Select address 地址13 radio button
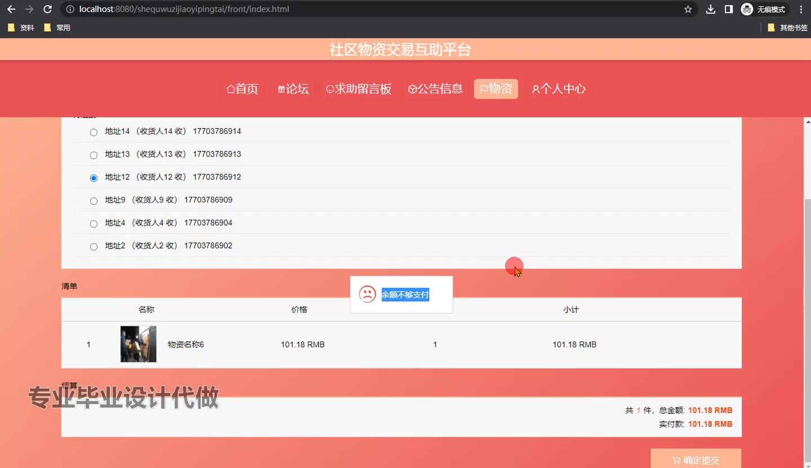The height and width of the screenshot is (468, 811). 93,155
